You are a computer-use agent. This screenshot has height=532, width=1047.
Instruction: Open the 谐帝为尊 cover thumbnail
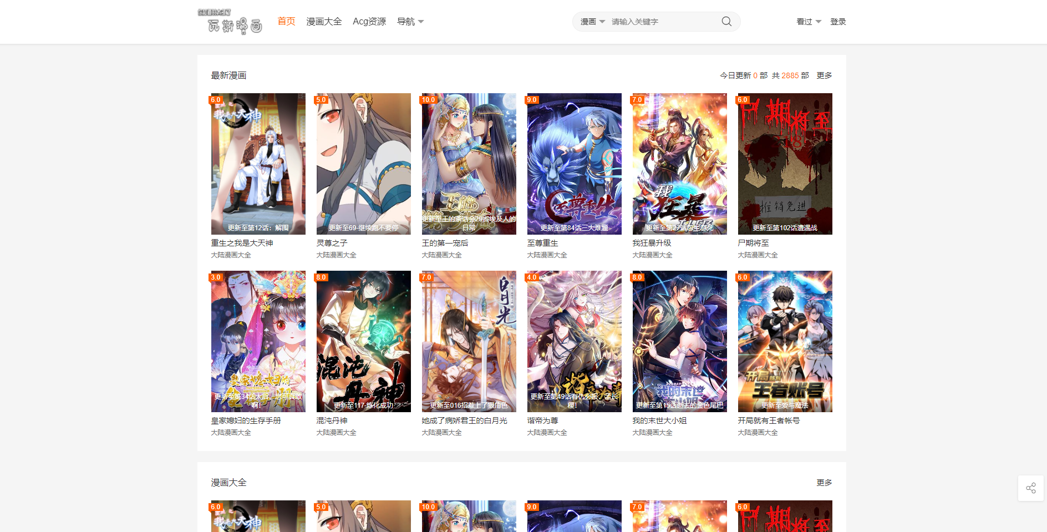[575, 341]
